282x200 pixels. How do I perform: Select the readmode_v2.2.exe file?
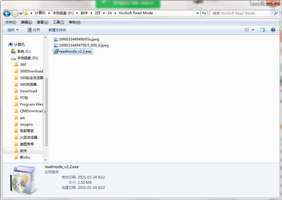click(73, 51)
